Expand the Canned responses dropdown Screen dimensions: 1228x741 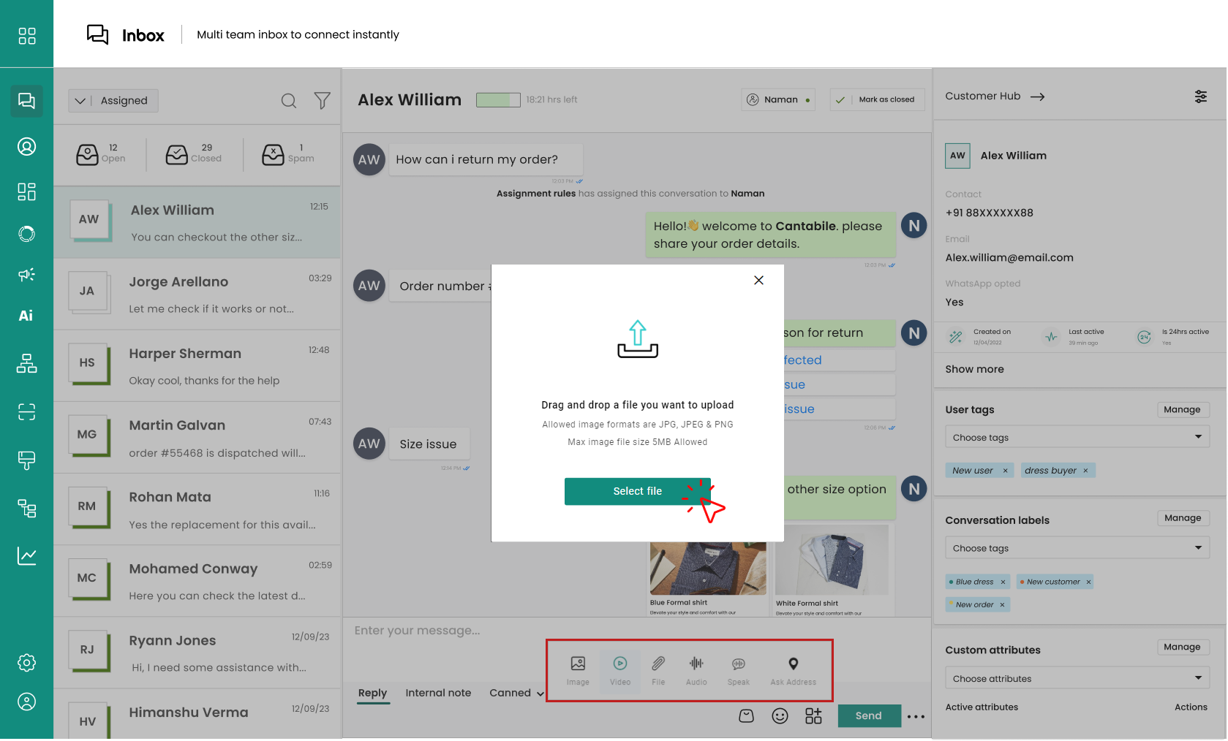(516, 693)
